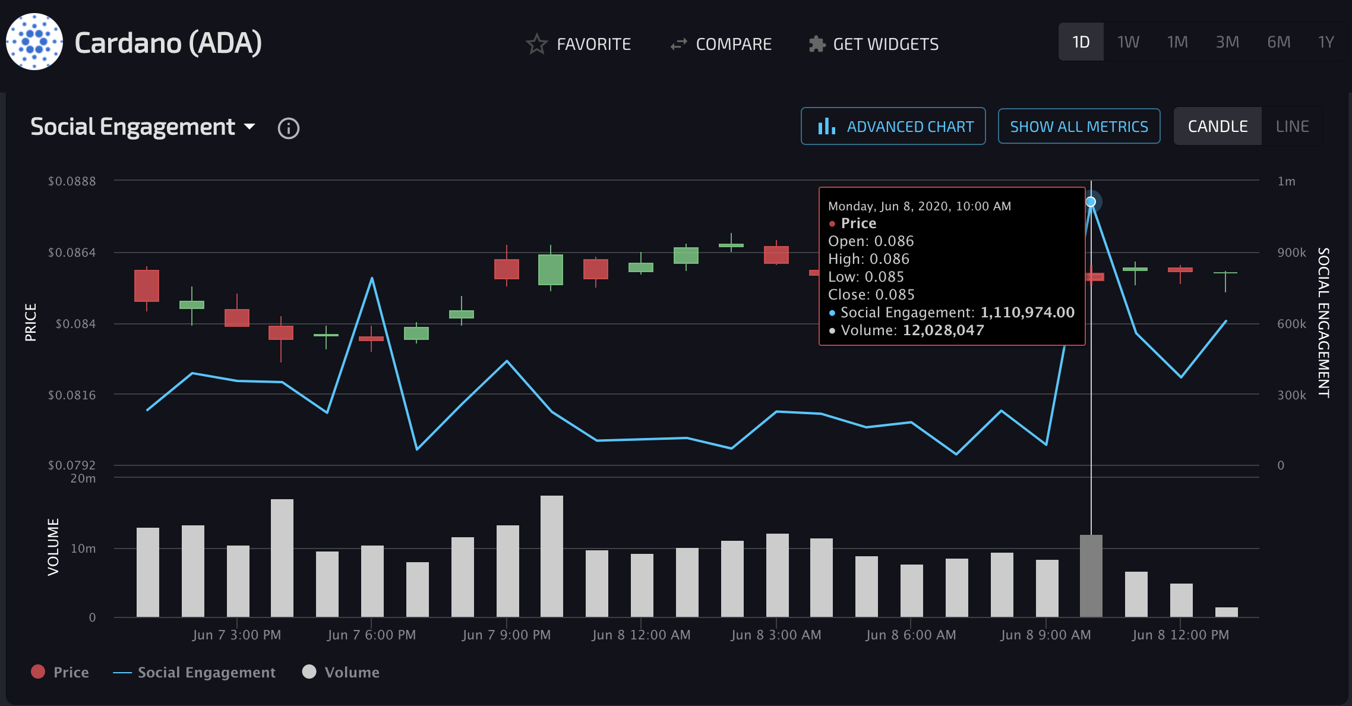
Task: Click the Jun 7 6:00 PM axis label
Action: click(372, 635)
